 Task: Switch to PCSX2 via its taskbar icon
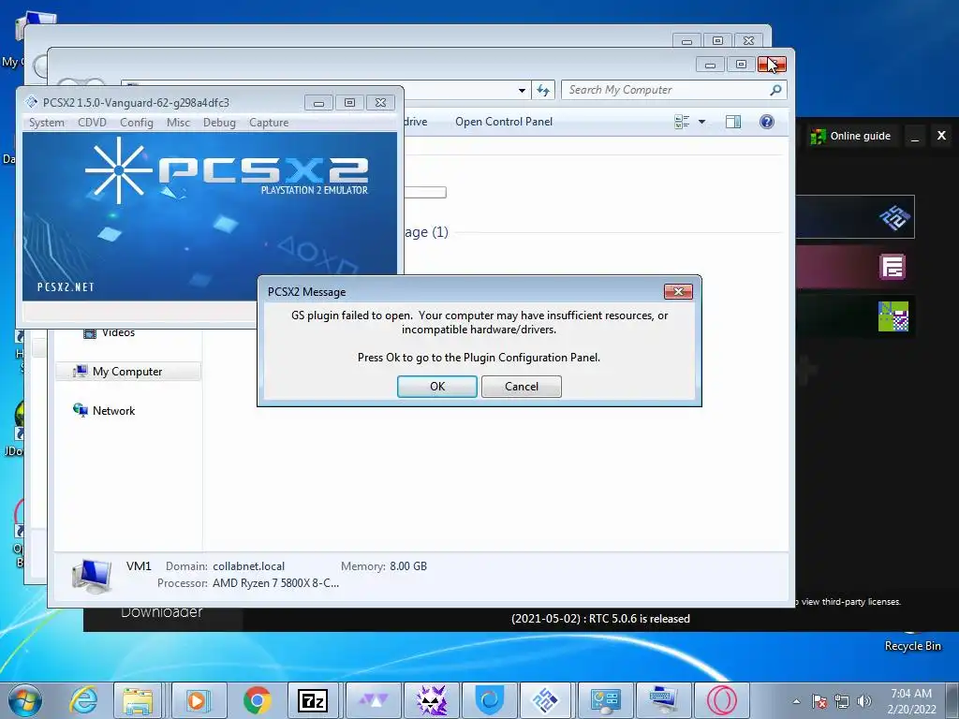click(546, 700)
